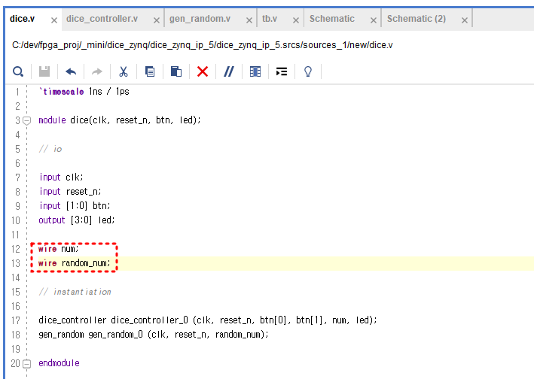The height and width of the screenshot is (379, 534).
Task: Collapse the module fold at line 3
Action: pos(26,120)
